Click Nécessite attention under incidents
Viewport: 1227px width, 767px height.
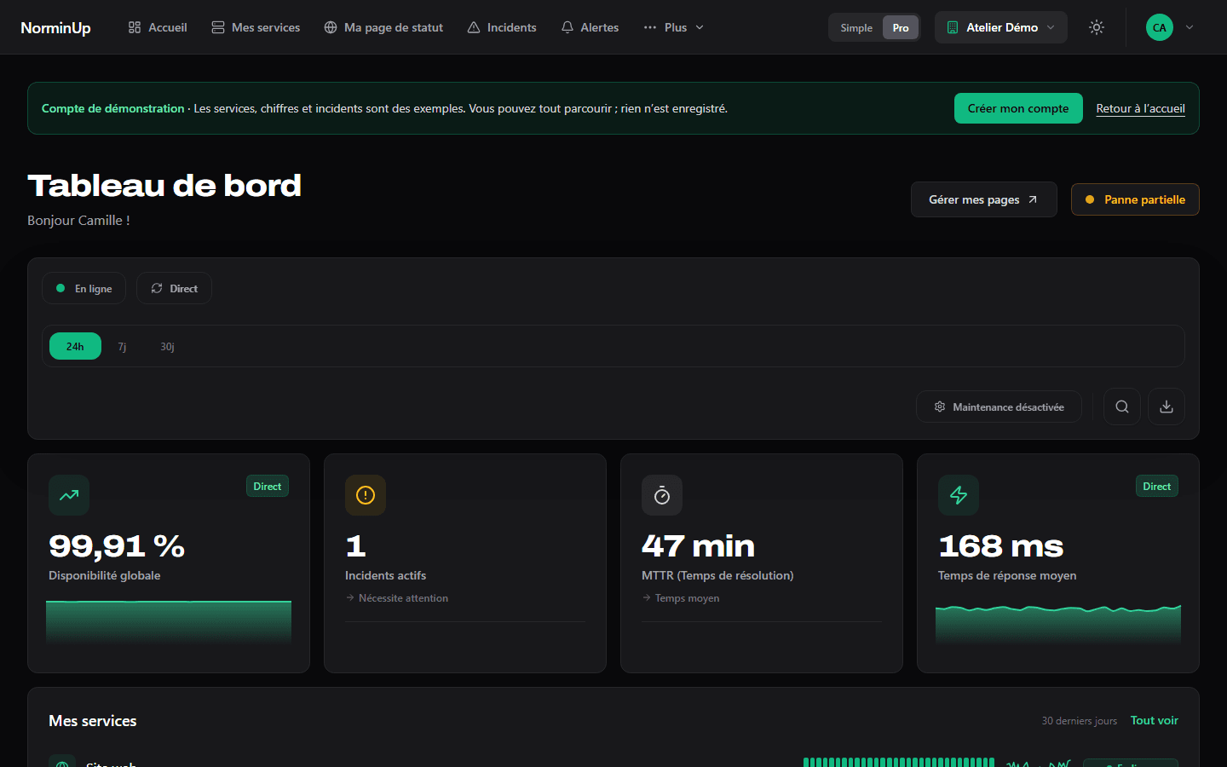coord(397,598)
